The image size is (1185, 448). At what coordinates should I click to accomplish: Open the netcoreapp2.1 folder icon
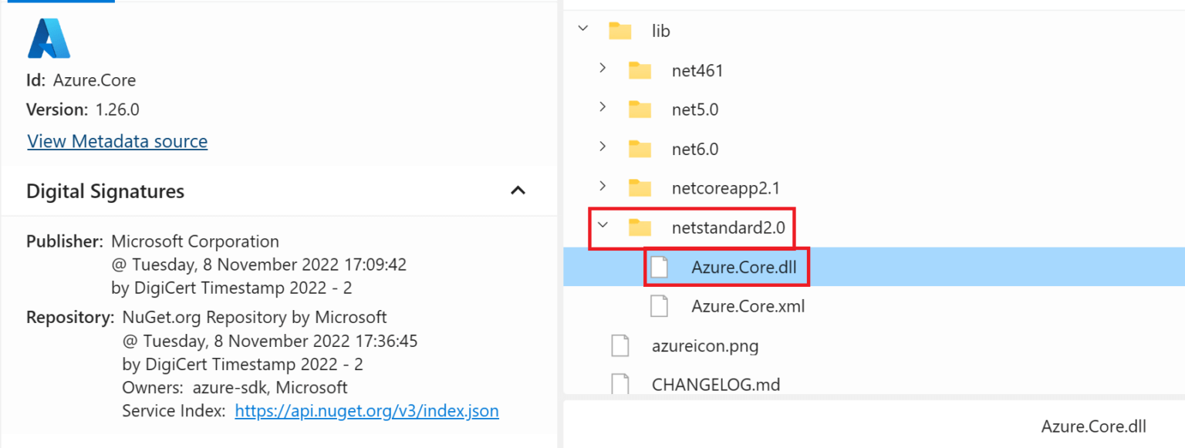pos(640,187)
